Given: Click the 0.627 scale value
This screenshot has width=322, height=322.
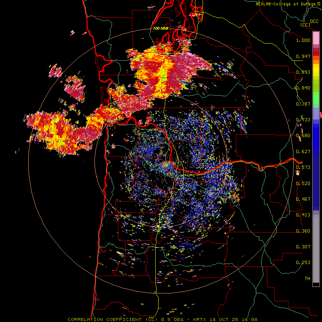Looking at the screenshot, I should coord(303,152).
